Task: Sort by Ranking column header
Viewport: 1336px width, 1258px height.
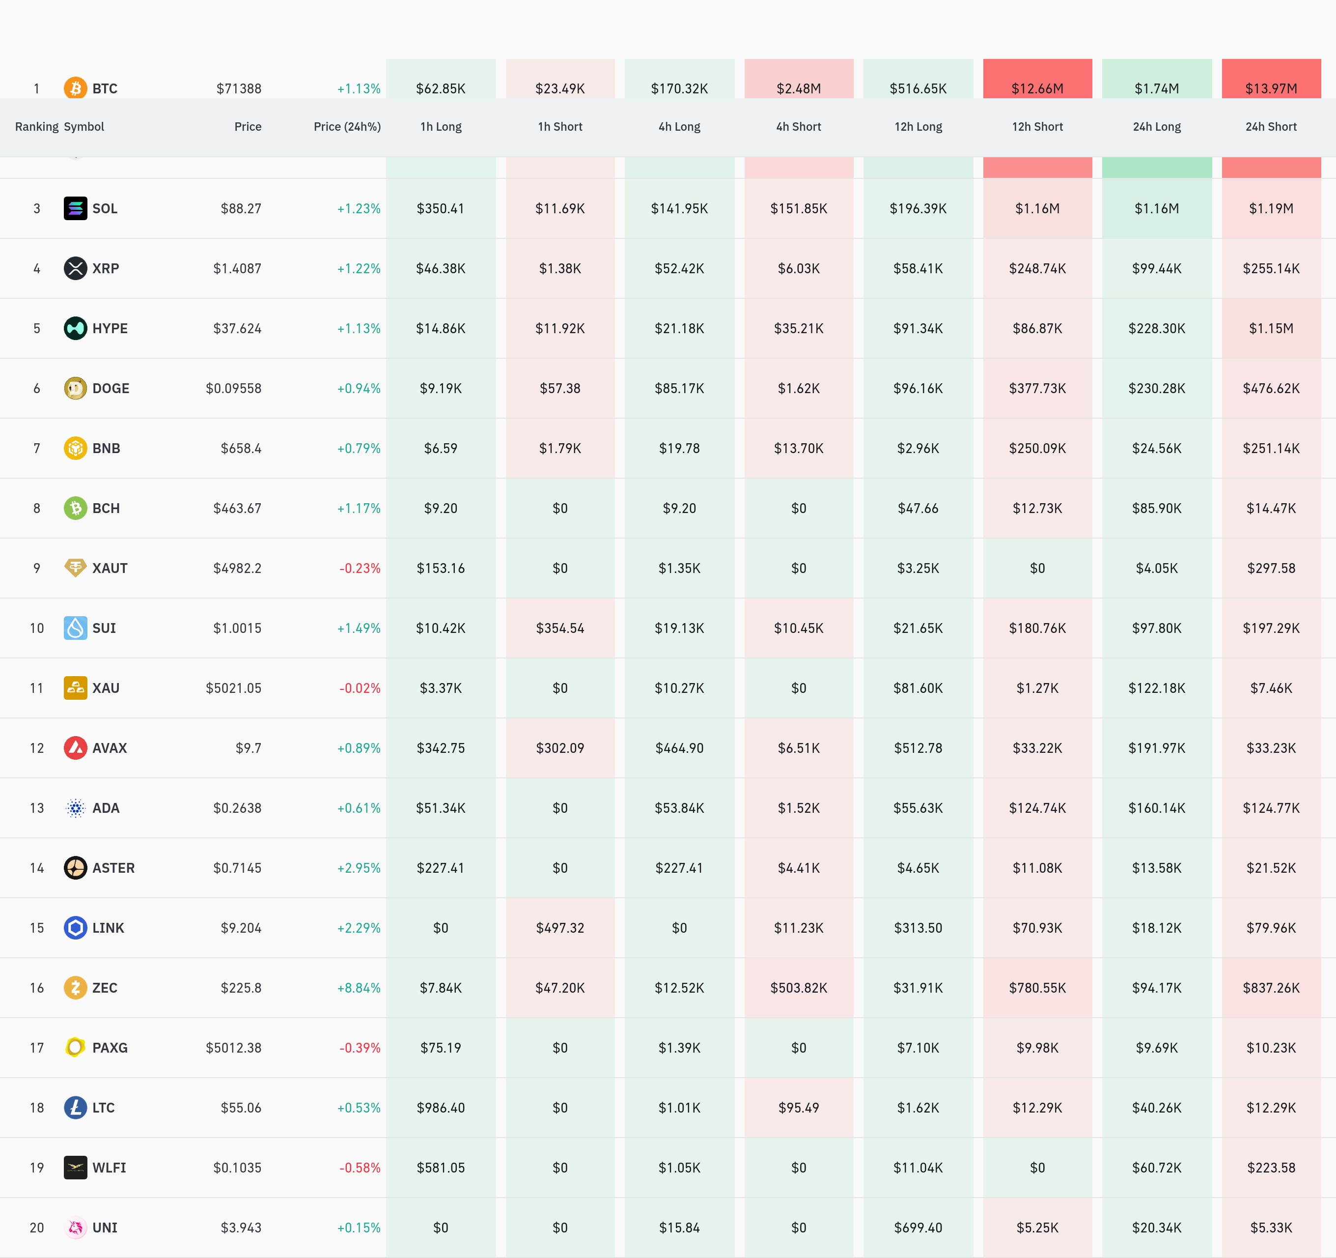Action: [36, 126]
